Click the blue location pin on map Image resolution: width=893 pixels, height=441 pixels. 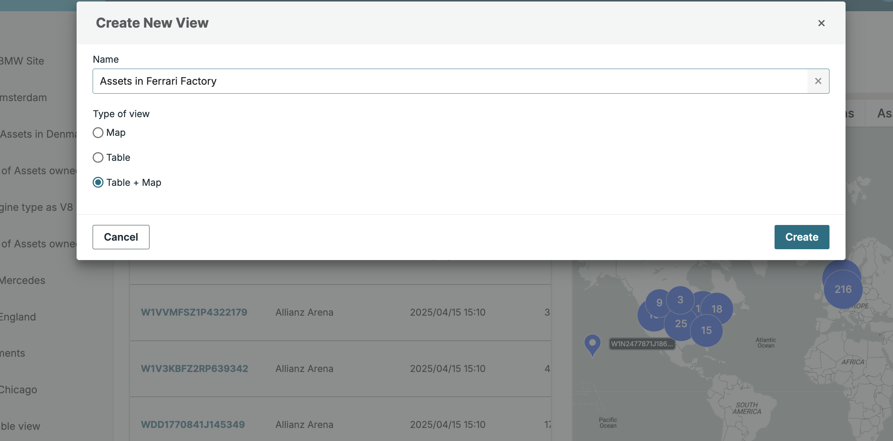(x=592, y=344)
